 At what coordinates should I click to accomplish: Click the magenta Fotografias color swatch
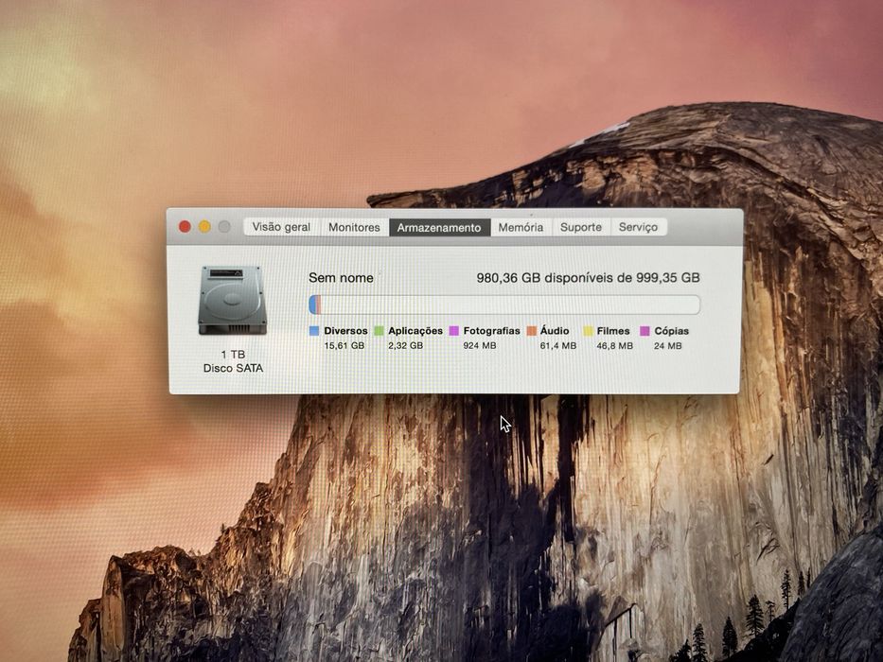pyautogui.click(x=454, y=331)
